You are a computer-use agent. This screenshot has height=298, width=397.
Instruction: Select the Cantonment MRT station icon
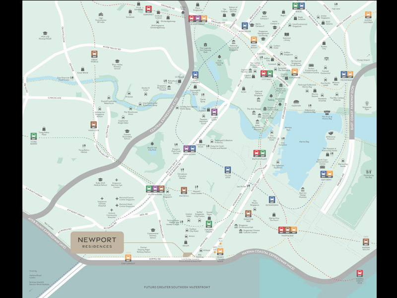(x=128, y=257)
